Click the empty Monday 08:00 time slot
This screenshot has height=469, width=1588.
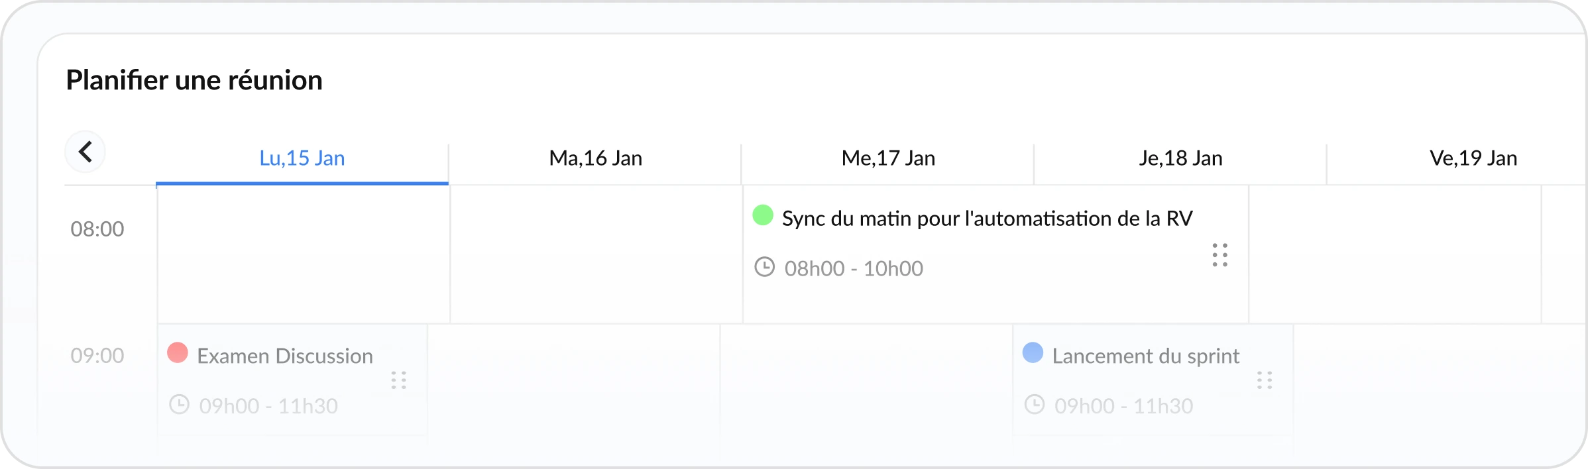(x=304, y=254)
